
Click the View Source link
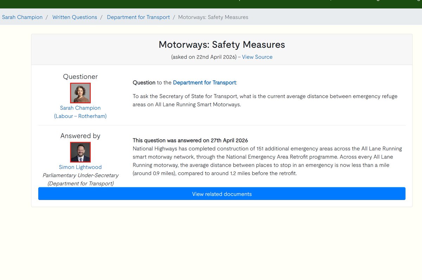[x=257, y=57]
